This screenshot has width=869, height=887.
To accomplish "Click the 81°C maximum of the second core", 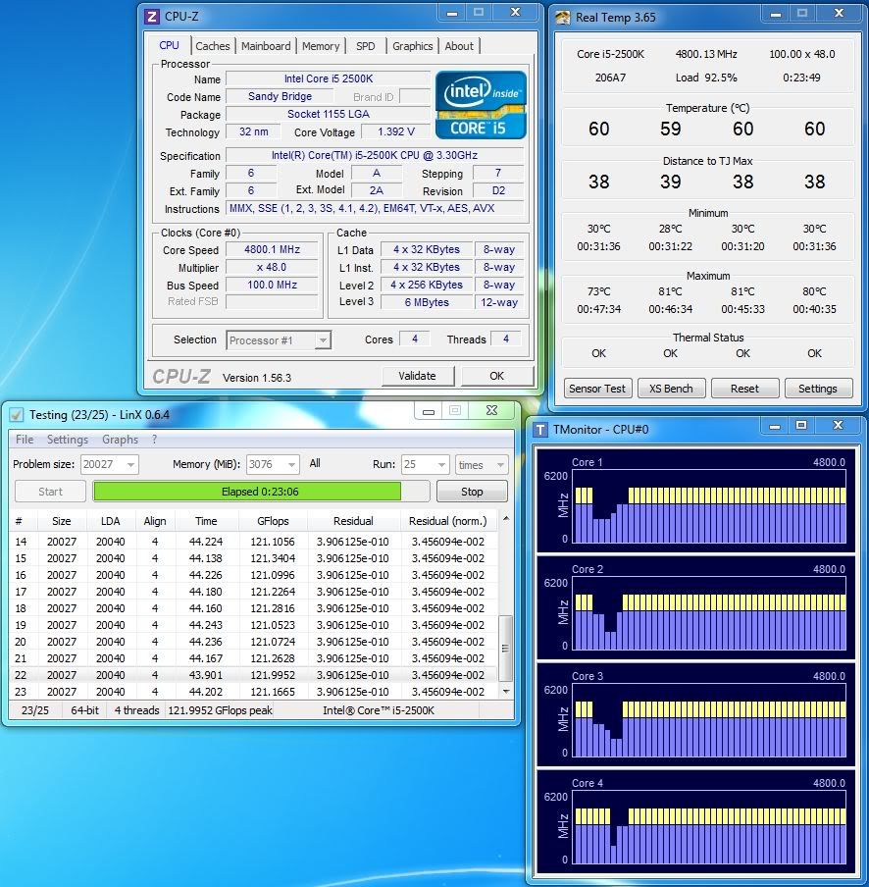I will point(671,291).
